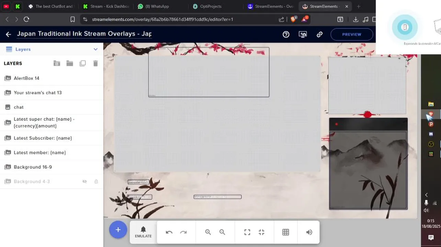Select the chat layer
The image size is (441, 247).
(x=52, y=107)
